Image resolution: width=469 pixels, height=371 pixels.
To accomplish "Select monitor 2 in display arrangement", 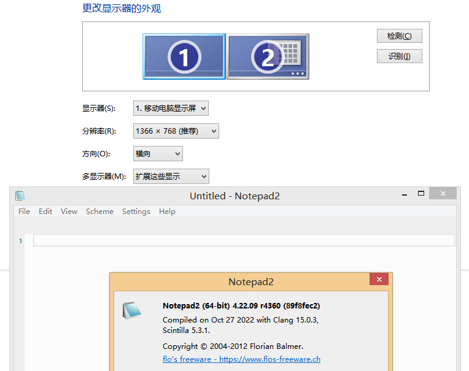I will (x=268, y=56).
